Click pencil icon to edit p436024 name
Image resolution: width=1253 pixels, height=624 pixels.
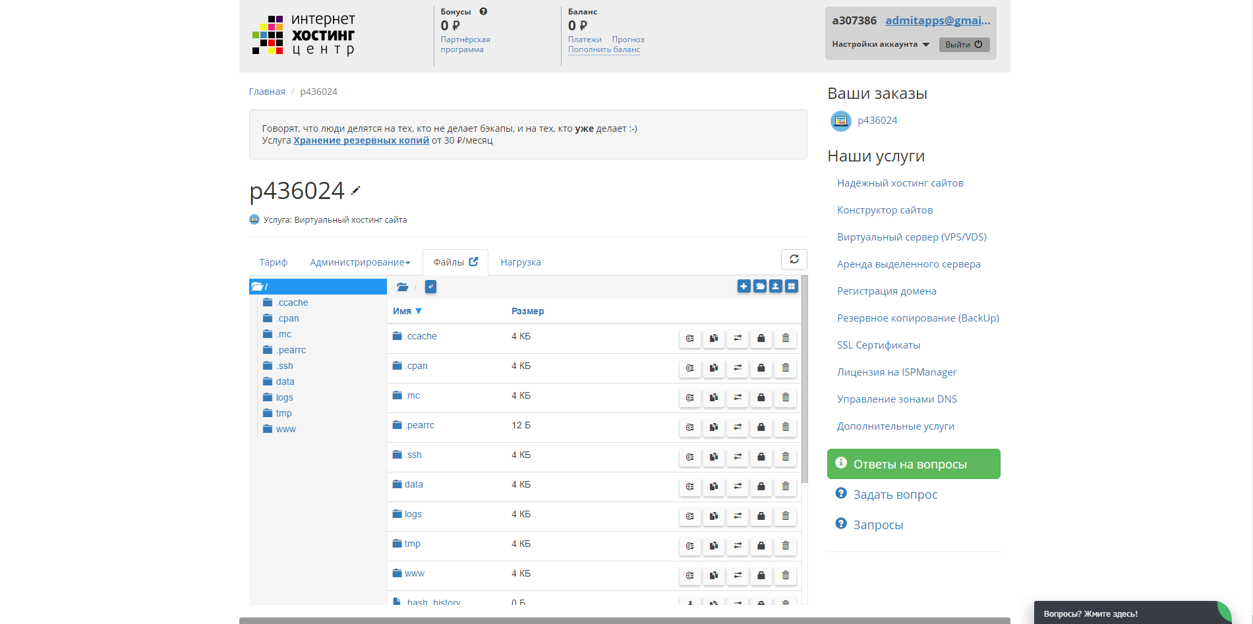tap(356, 190)
